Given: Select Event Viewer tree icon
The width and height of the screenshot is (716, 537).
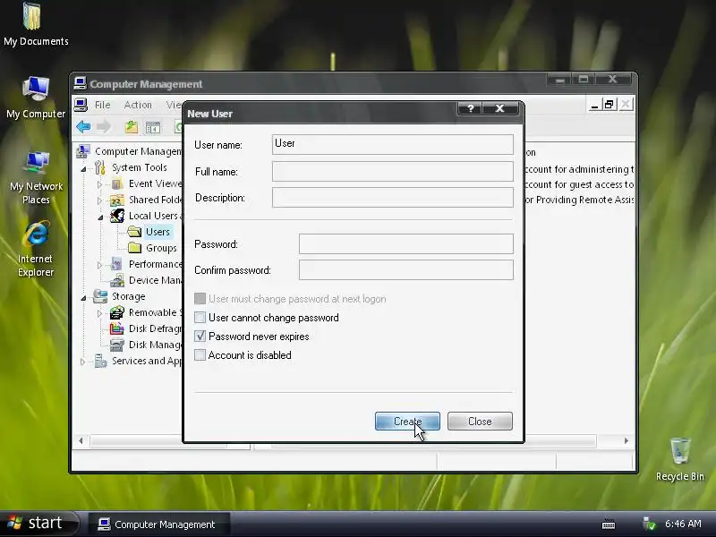Looking at the screenshot, I should (x=117, y=184).
